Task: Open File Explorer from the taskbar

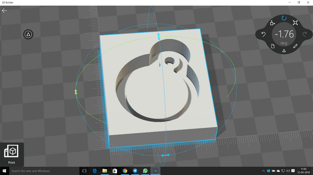Action: click(x=104, y=171)
